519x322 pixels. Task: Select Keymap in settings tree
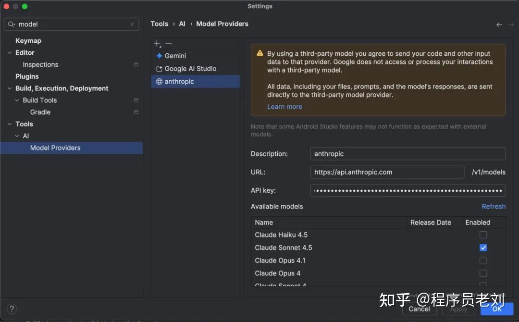28,41
